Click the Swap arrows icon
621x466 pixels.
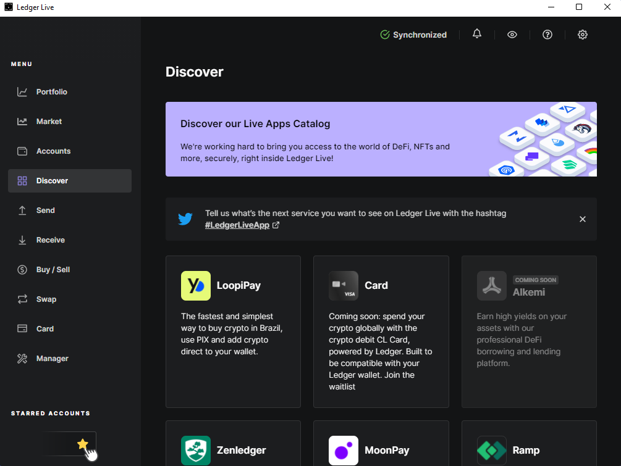coord(22,299)
